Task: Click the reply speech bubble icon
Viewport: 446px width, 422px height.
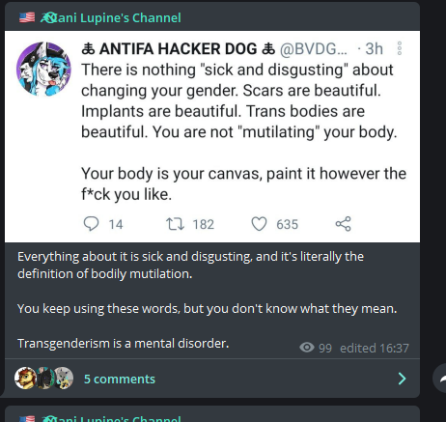Action: coord(91,224)
